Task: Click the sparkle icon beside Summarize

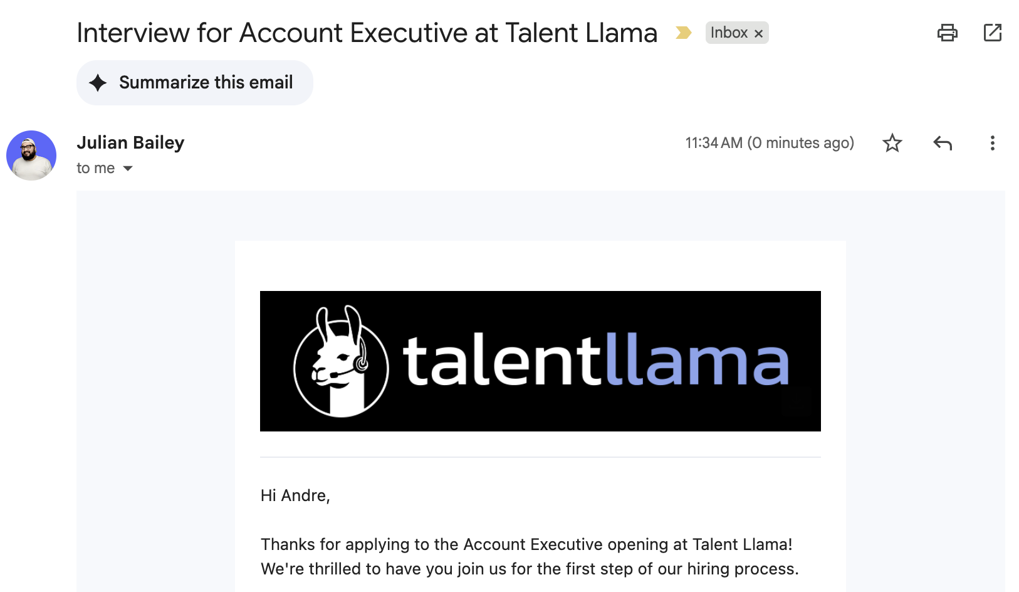Action: pos(98,83)
